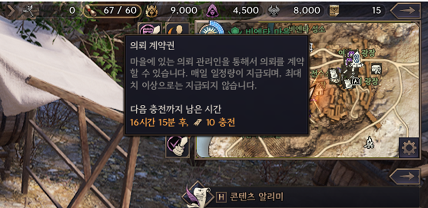
Task: Click the campfire marker on the minimap
Action: pos(369,142)
